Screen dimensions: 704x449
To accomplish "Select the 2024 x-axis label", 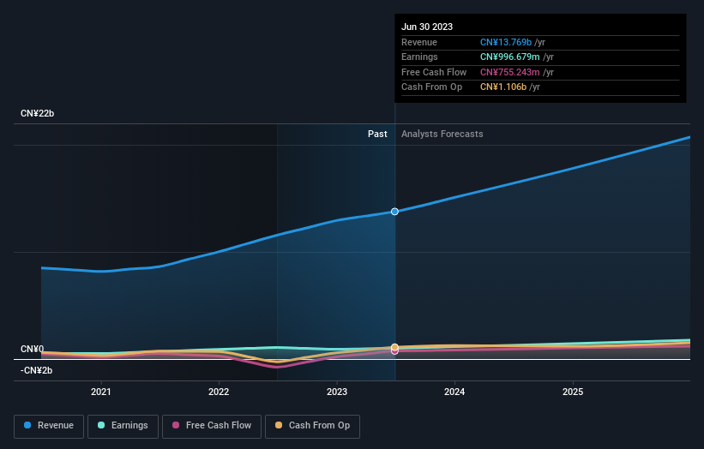I will click(x=454, y=392).
